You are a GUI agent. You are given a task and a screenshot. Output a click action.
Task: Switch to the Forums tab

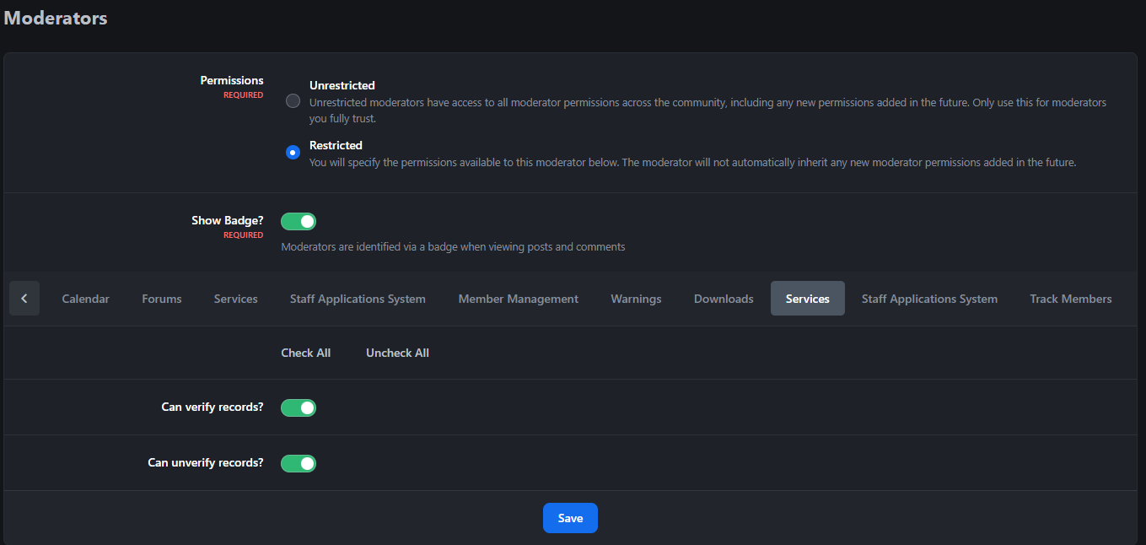click(x=162, y=299)
